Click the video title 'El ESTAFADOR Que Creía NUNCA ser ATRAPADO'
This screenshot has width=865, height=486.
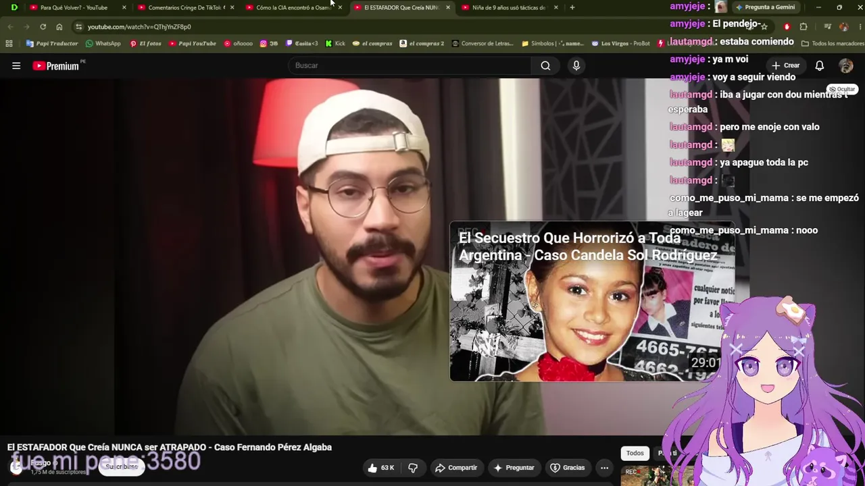pyautogui.click(x=170, y=447)
